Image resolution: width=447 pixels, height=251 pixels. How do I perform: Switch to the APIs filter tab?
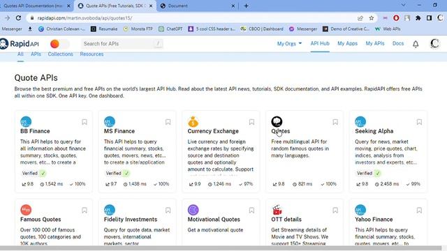tap(36, 54)
